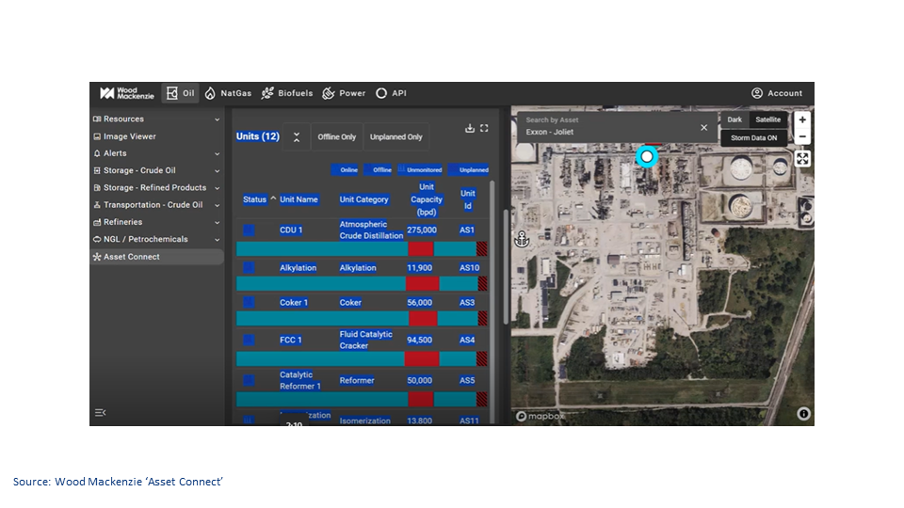The height and width of the screenshot is (508, 904).
Task: Switch map to Dark style
Action: (734, 120)
